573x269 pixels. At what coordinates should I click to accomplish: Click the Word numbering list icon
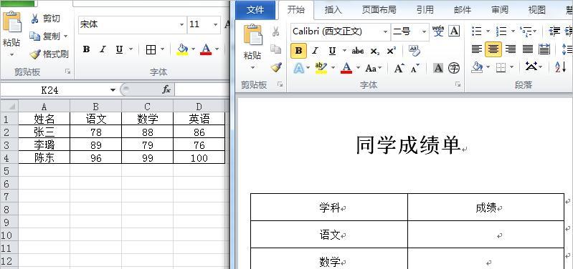pyautogui.click(x=501, y=31)
